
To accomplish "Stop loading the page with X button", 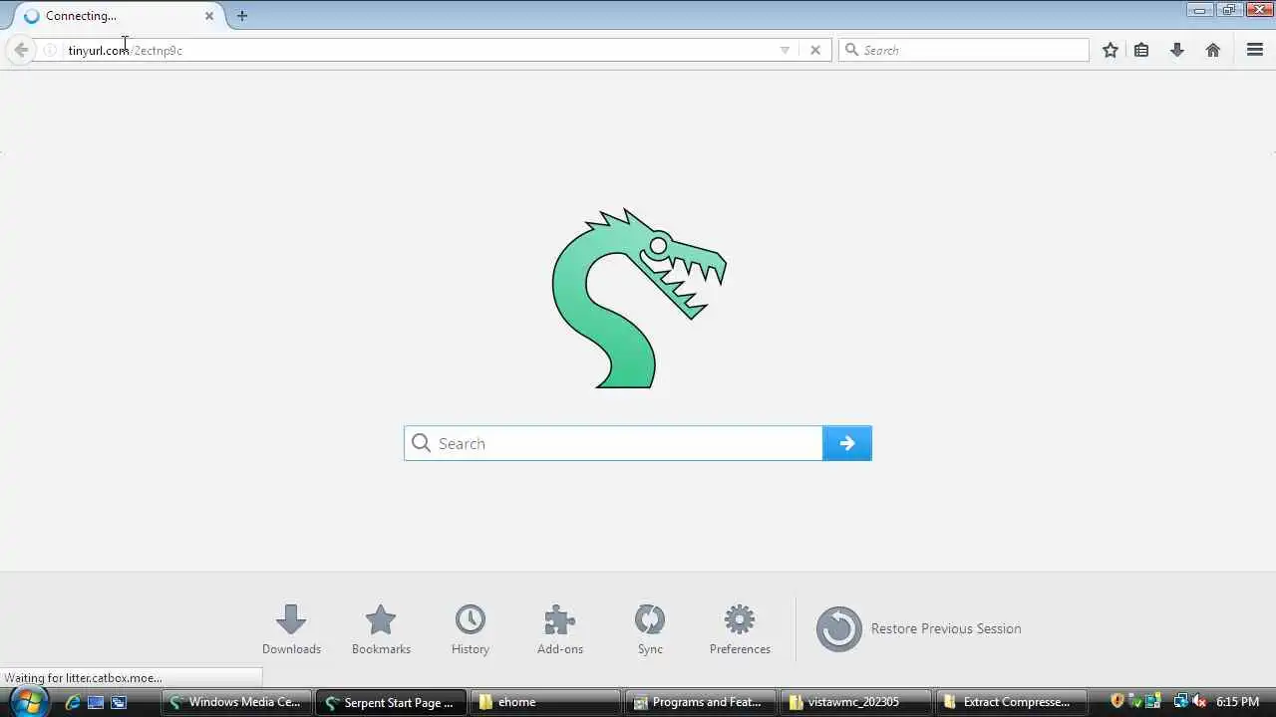I will (815, 50).
